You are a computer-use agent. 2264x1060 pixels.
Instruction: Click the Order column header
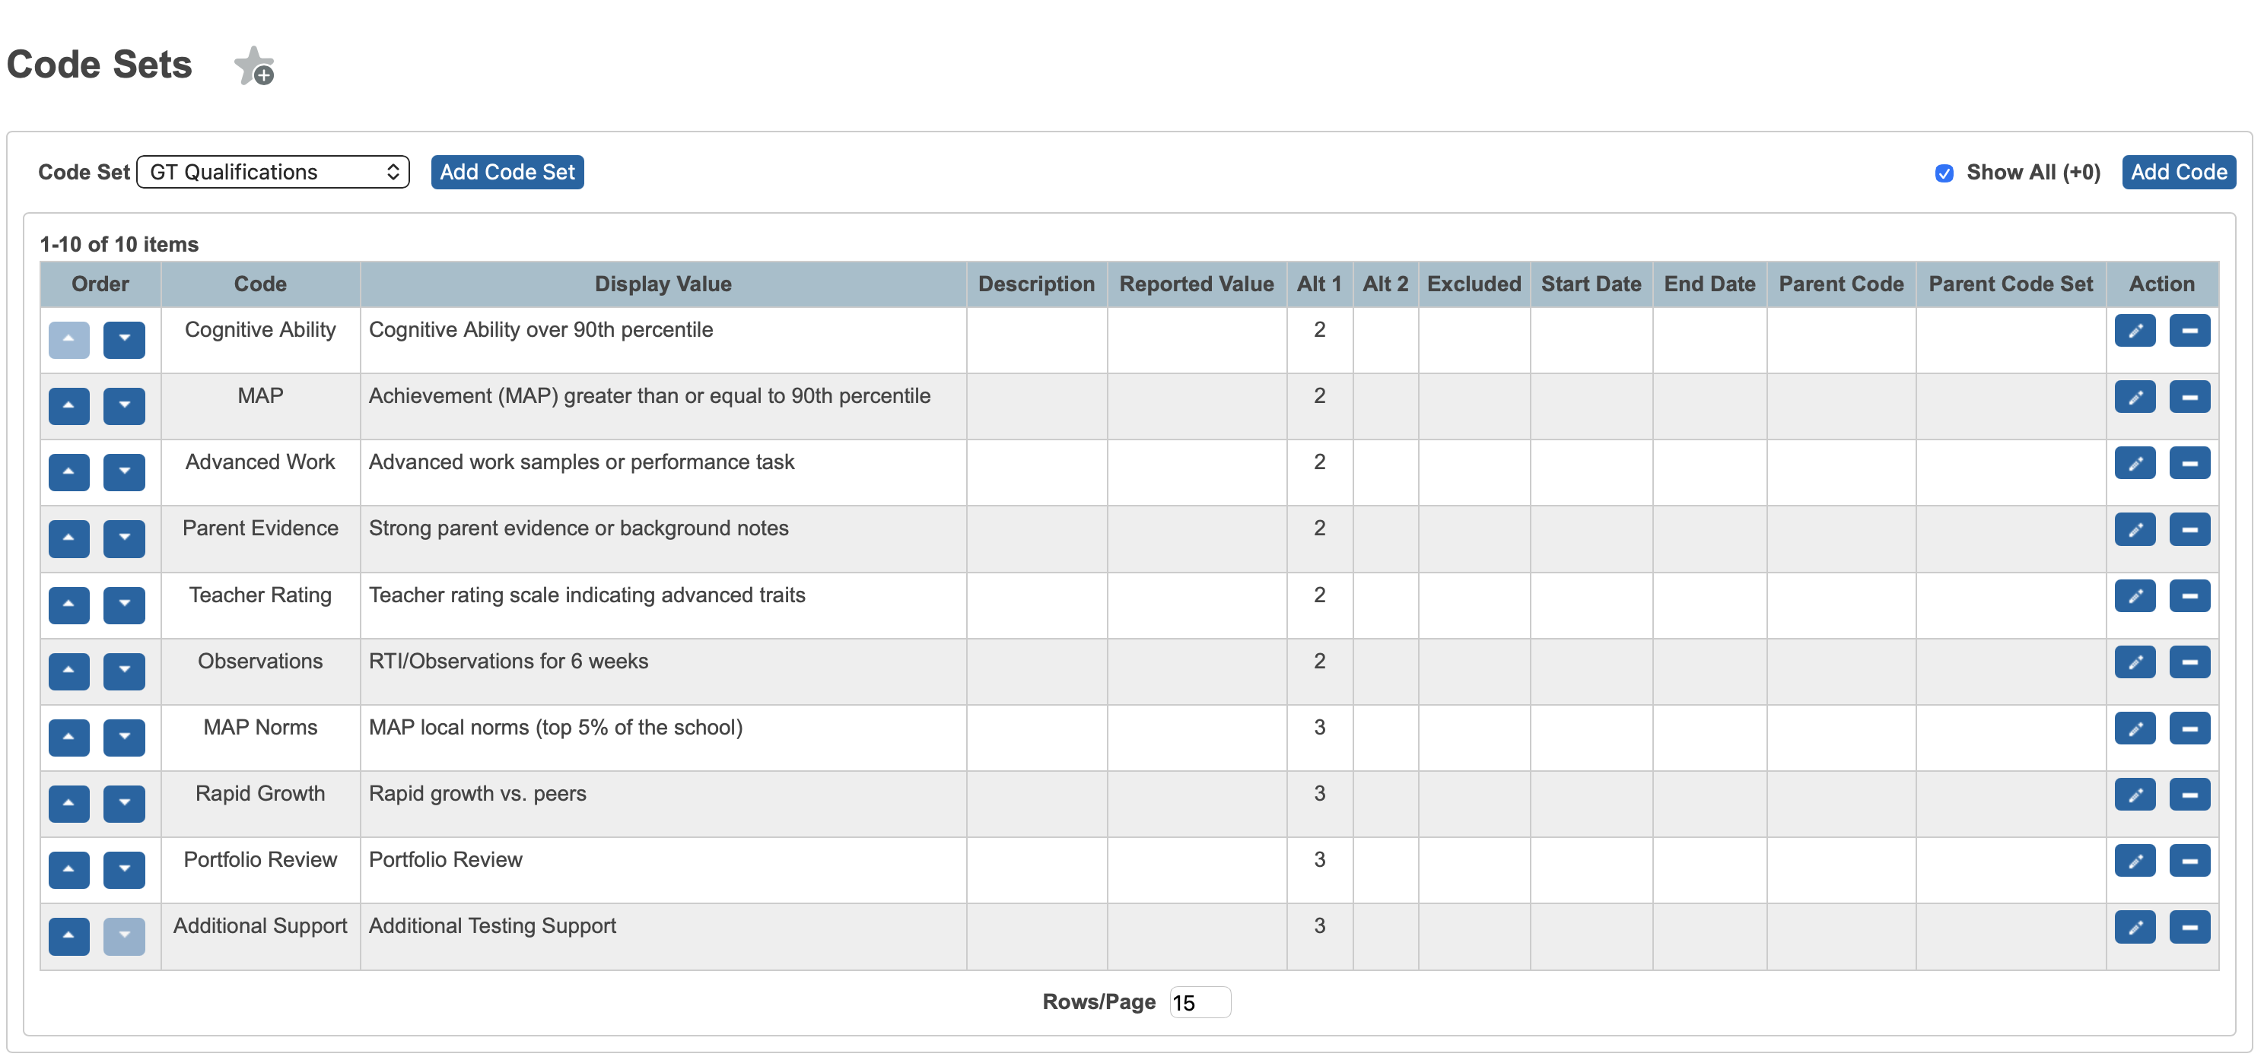tap(100, 284)
